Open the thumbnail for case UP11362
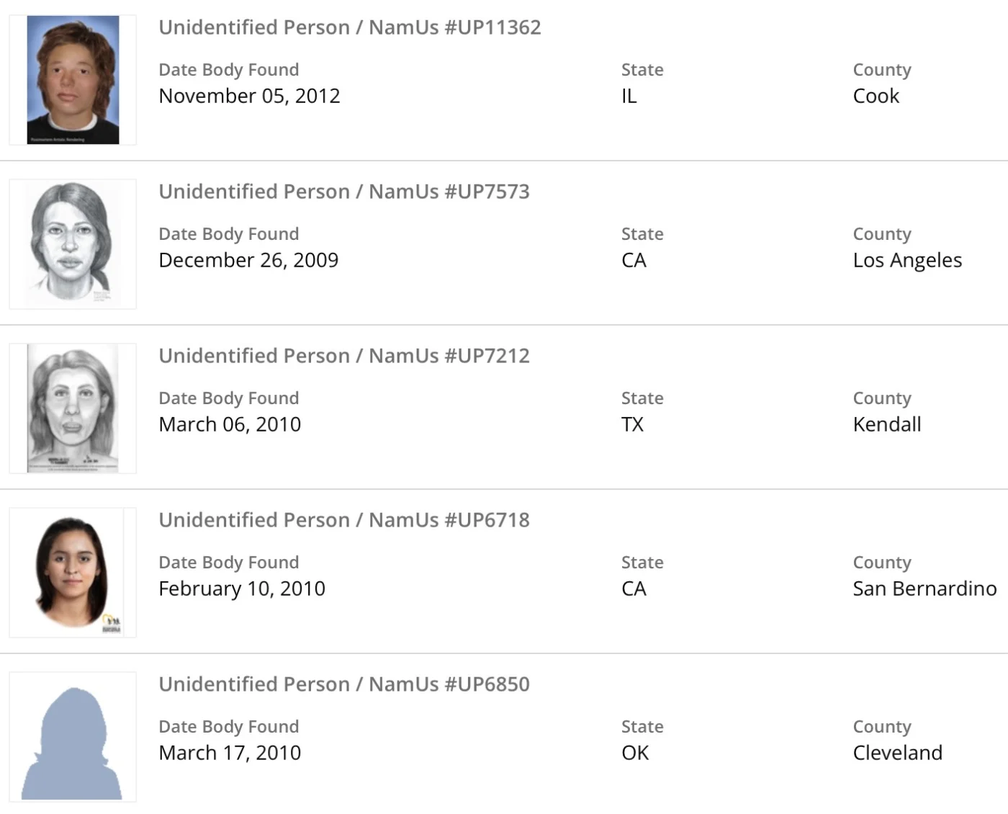 point(73,80)
